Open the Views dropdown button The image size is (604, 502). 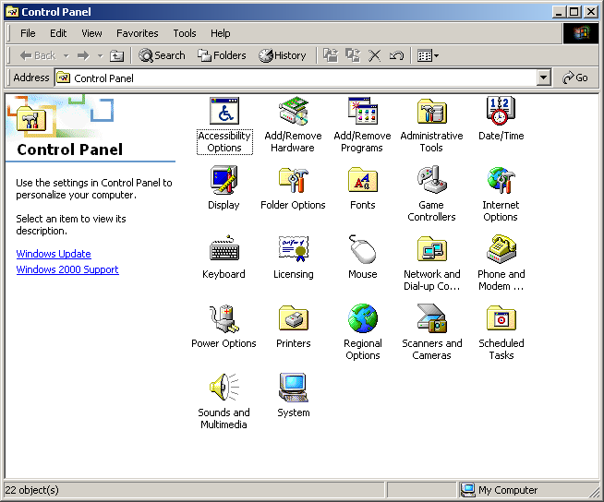pos(428,55)
